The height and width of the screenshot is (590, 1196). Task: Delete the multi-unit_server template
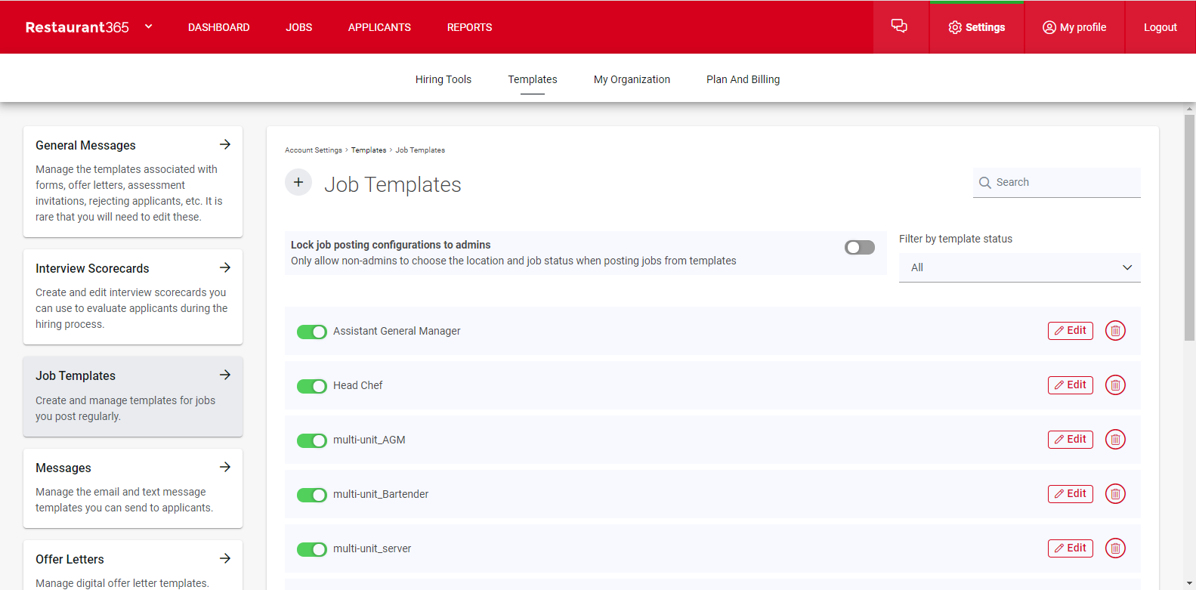pos(1115,548)
